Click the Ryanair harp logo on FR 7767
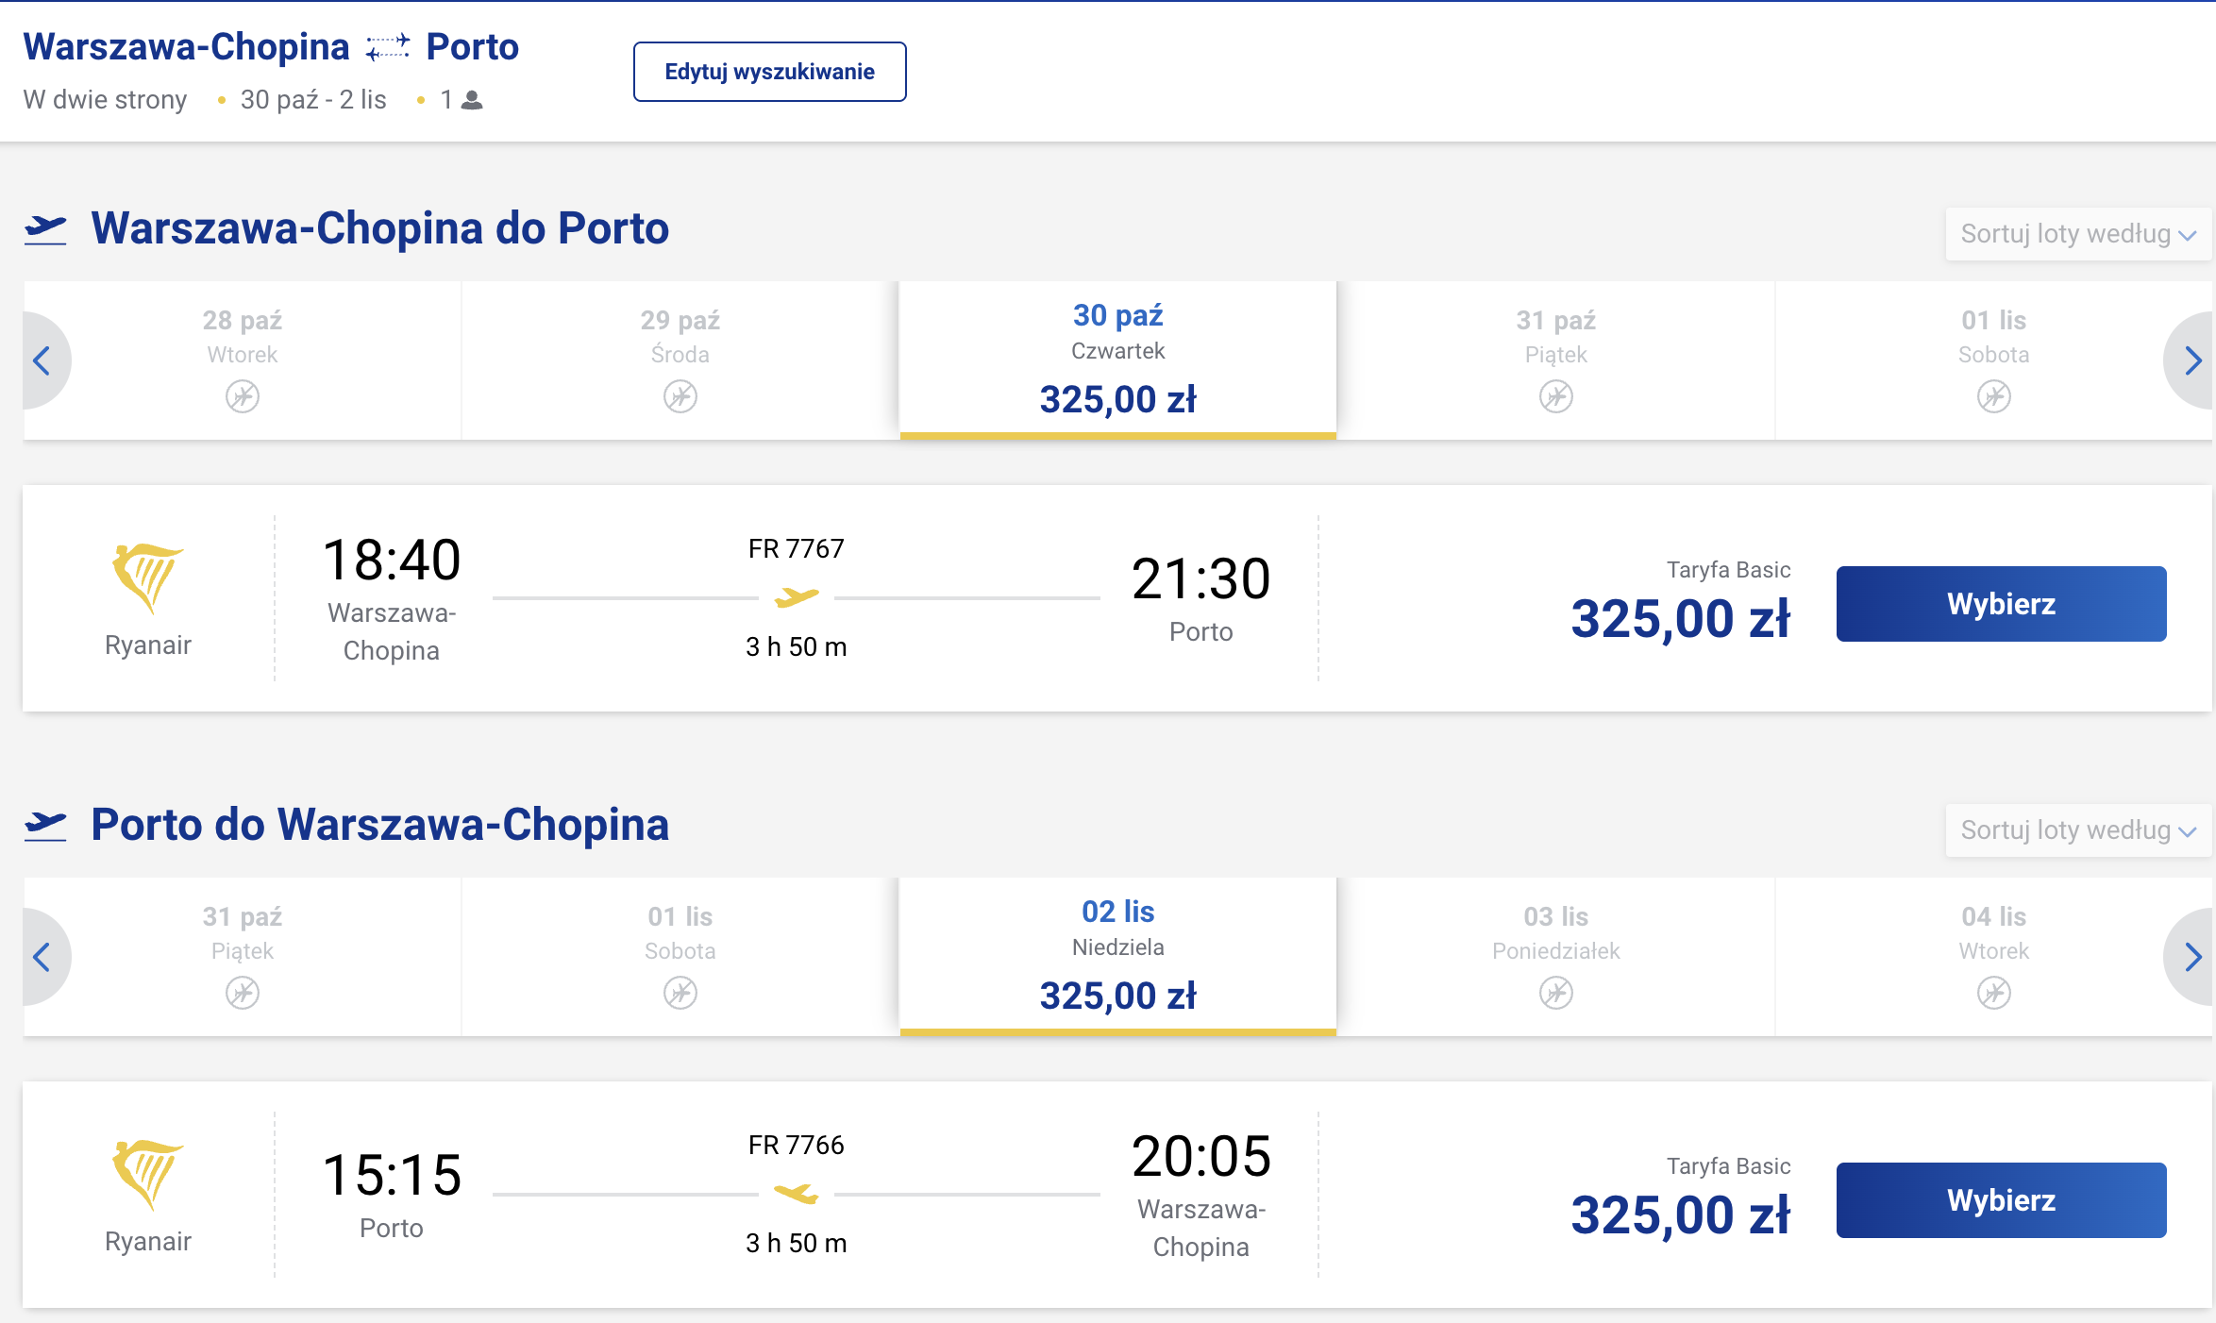Viewport: 2216px width, 1323px height. tap(147, 578)
